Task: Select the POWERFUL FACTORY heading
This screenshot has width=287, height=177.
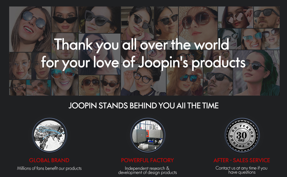Action: point(147,160)
